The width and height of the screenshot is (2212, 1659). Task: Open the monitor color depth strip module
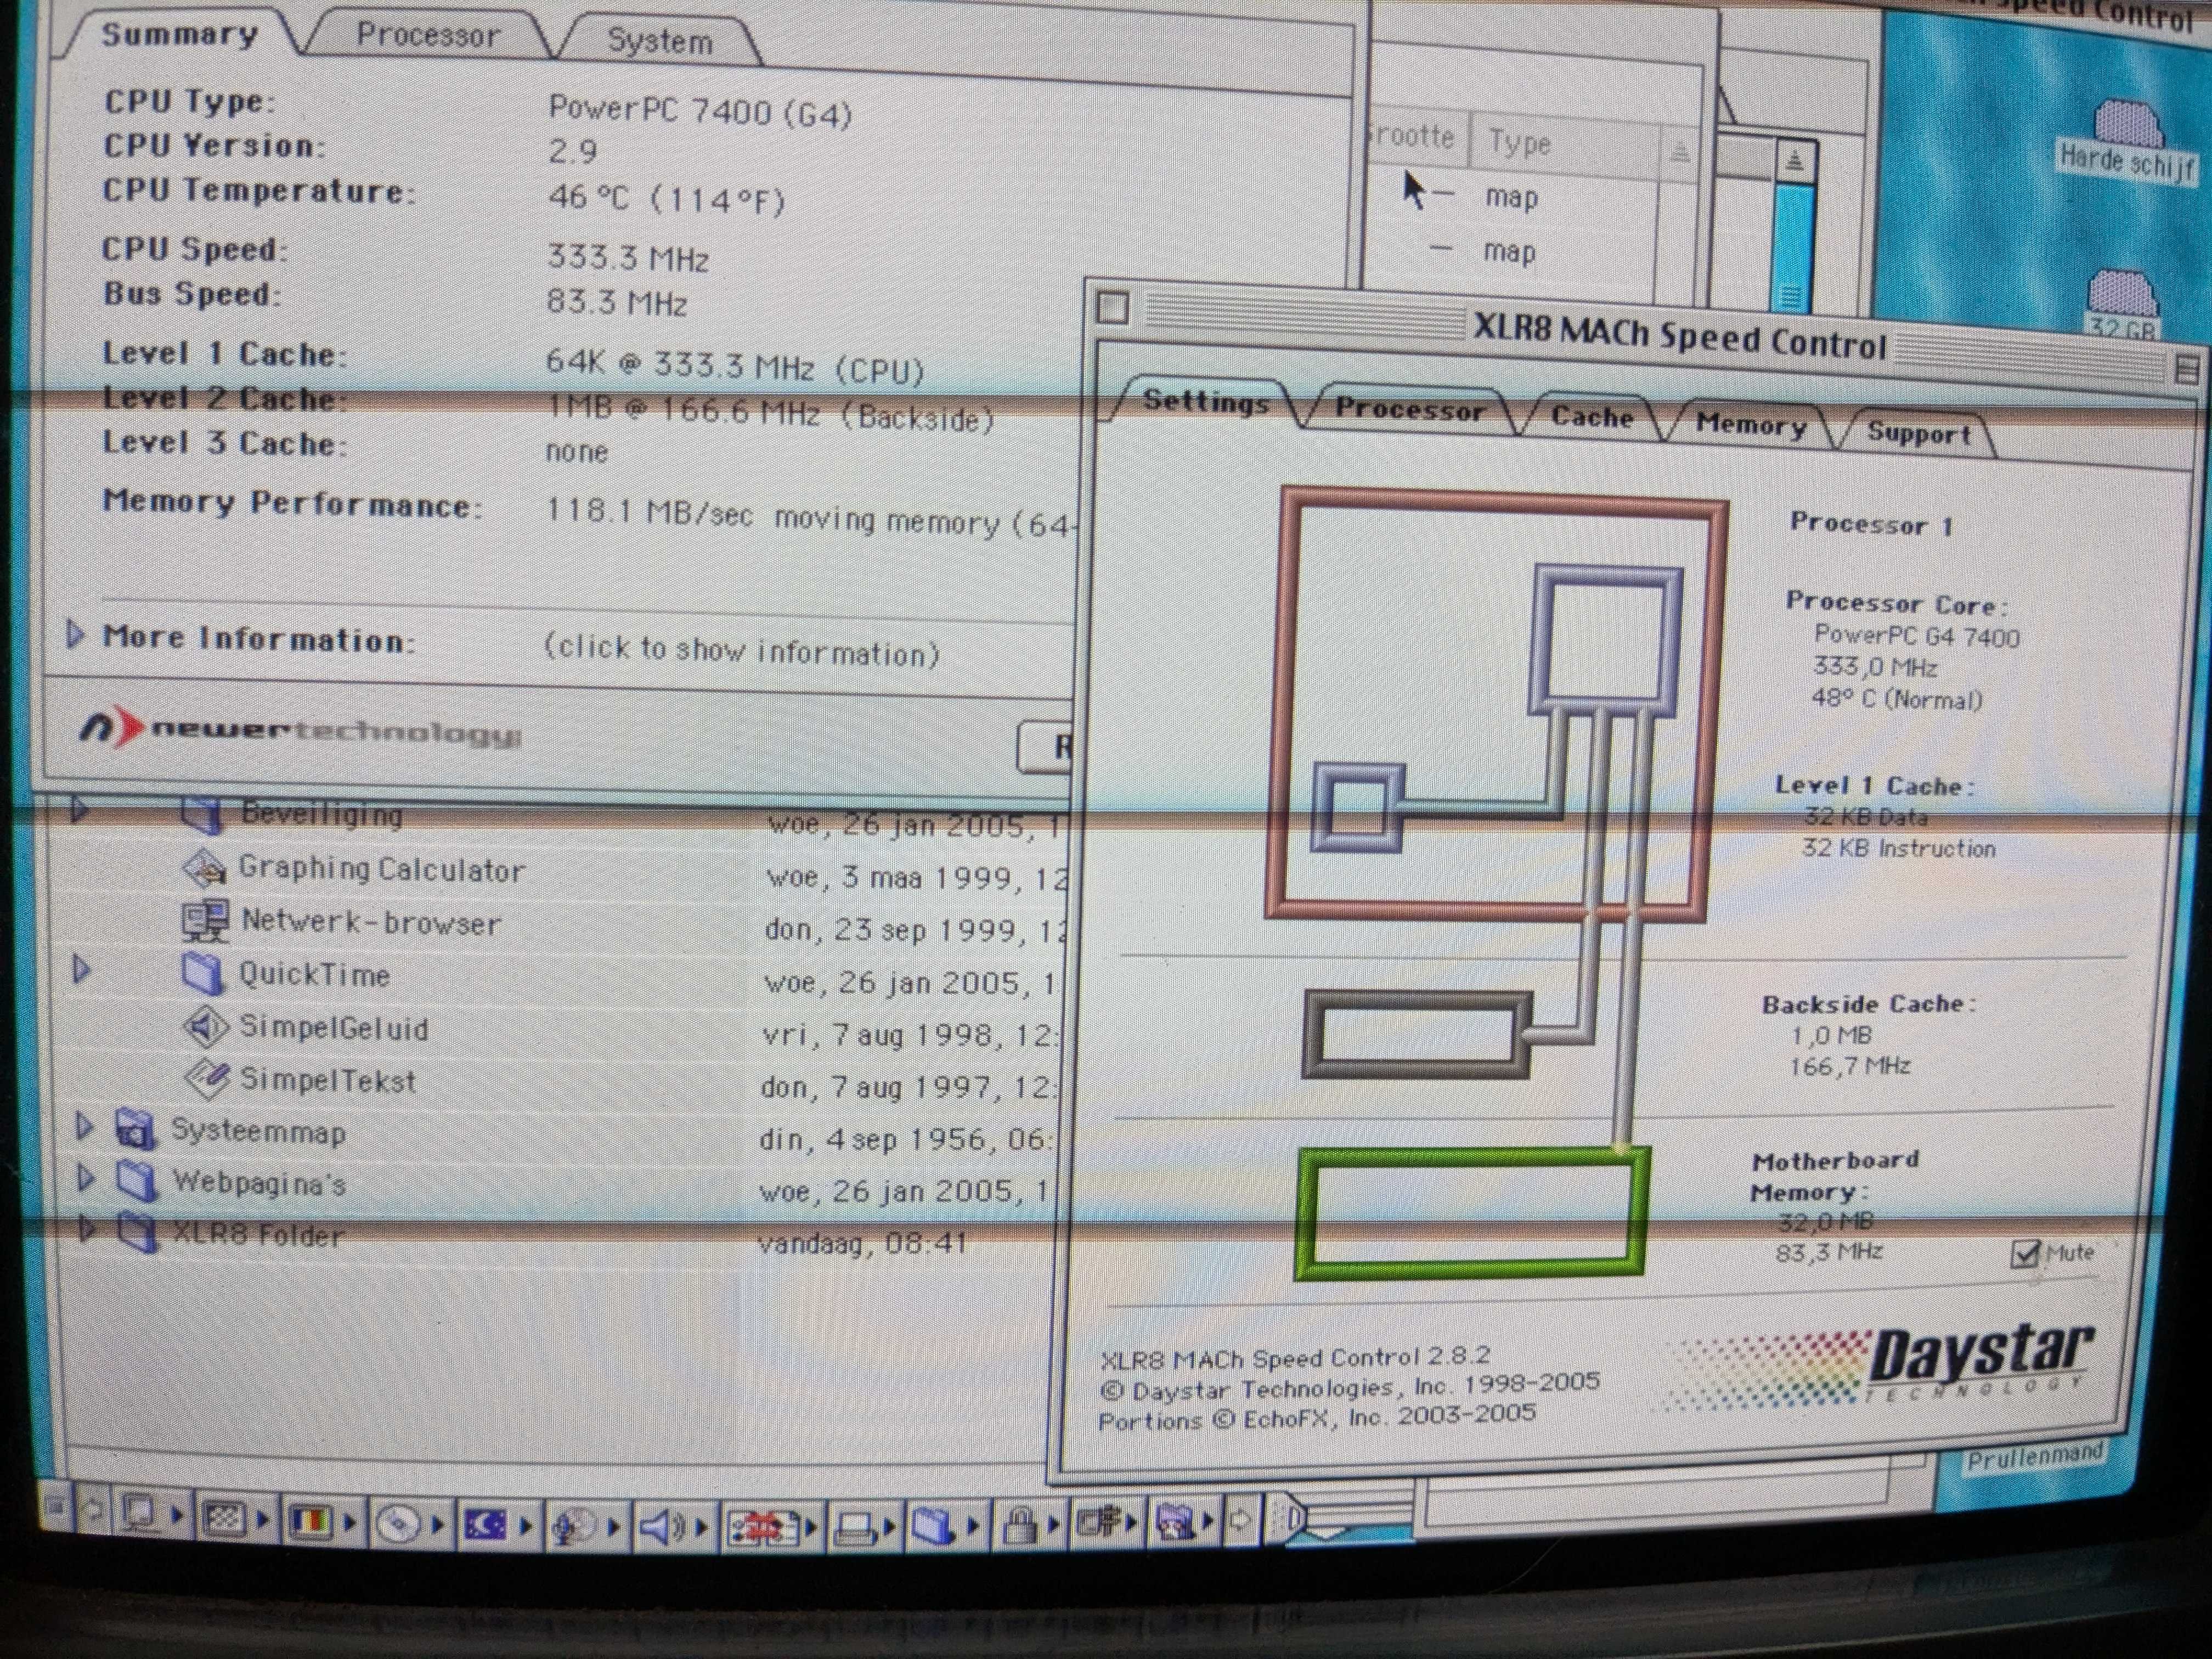[310, 1521]
